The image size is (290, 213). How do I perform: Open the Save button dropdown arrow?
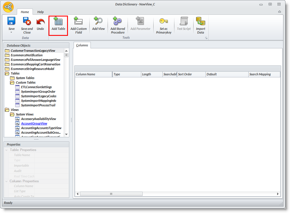[x=11, y=32]
